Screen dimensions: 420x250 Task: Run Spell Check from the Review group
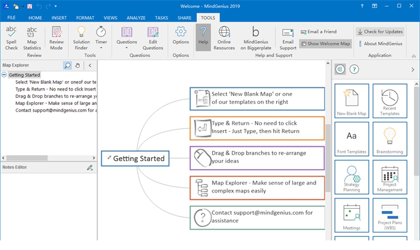click(11, 38)
